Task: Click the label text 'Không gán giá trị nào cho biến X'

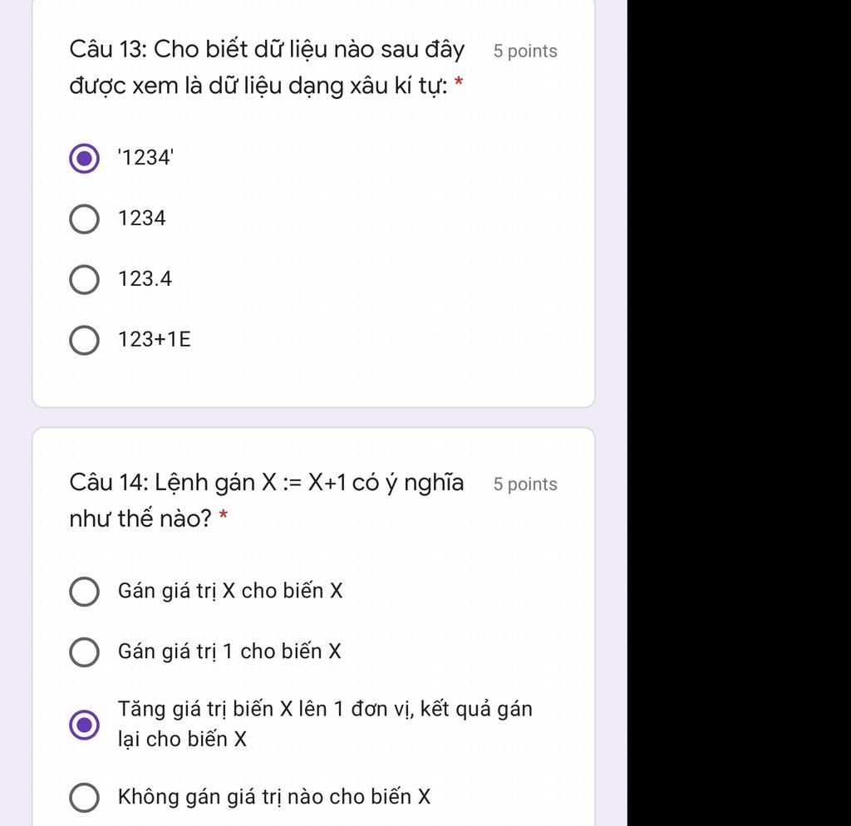Action: 274,797
